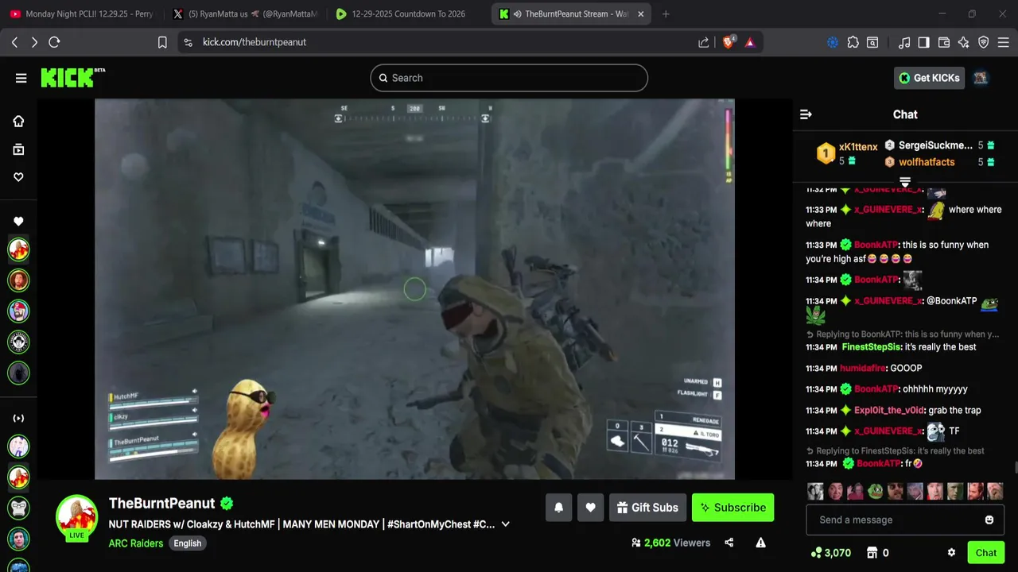Click wolfhatfacts in the gifters leaderboard

[x=927, y=162]
